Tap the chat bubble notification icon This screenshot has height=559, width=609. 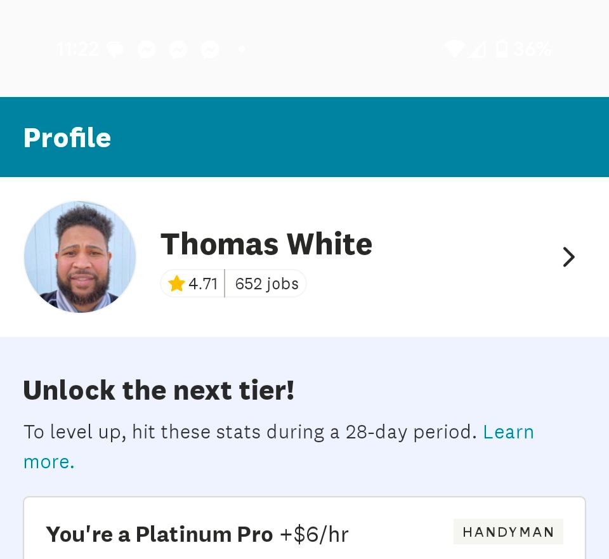[x=115, y=49]
